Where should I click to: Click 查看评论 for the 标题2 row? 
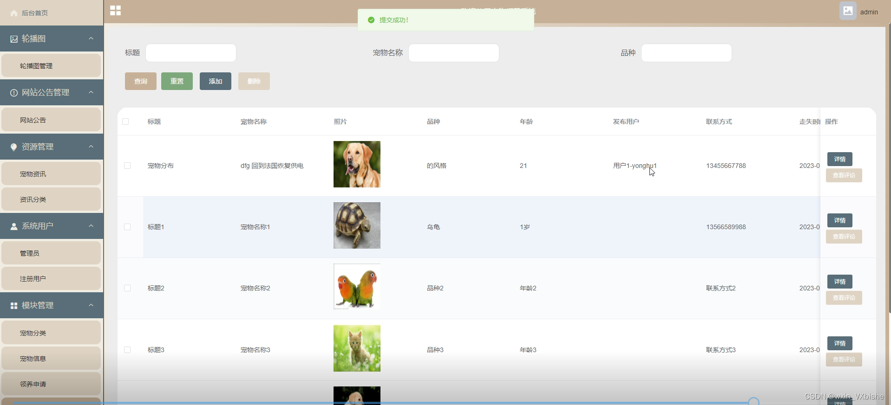844,298
